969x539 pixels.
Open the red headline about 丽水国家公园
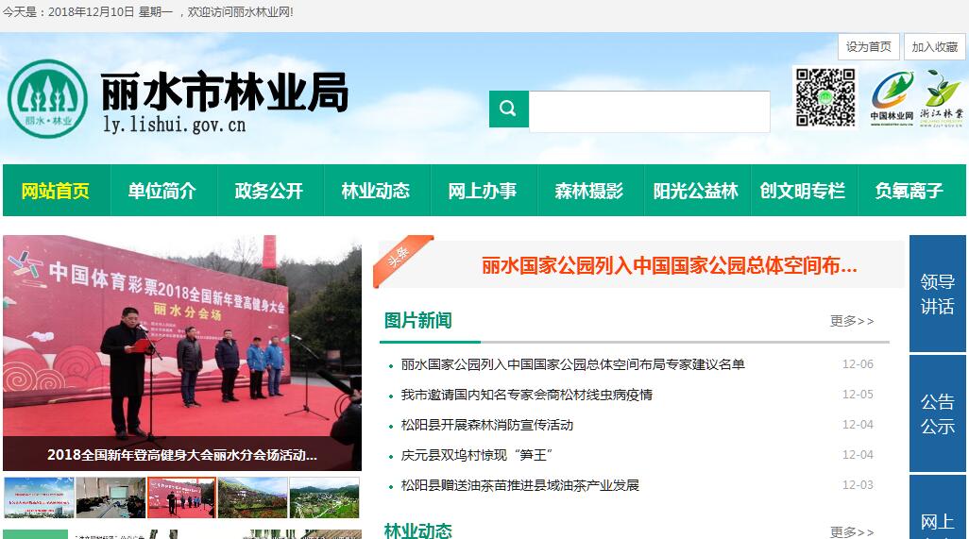tap(670, 265)
